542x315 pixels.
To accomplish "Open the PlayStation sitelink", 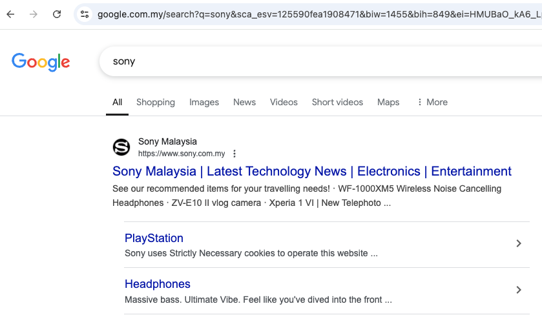I will [x=154, y=238].
